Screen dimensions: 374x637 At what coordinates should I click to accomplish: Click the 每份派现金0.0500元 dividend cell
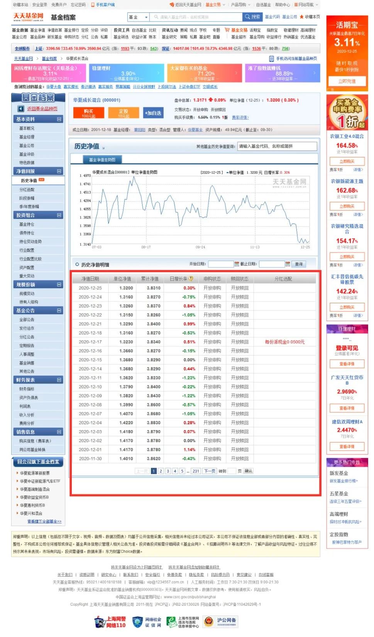click(x=285, y=342)
